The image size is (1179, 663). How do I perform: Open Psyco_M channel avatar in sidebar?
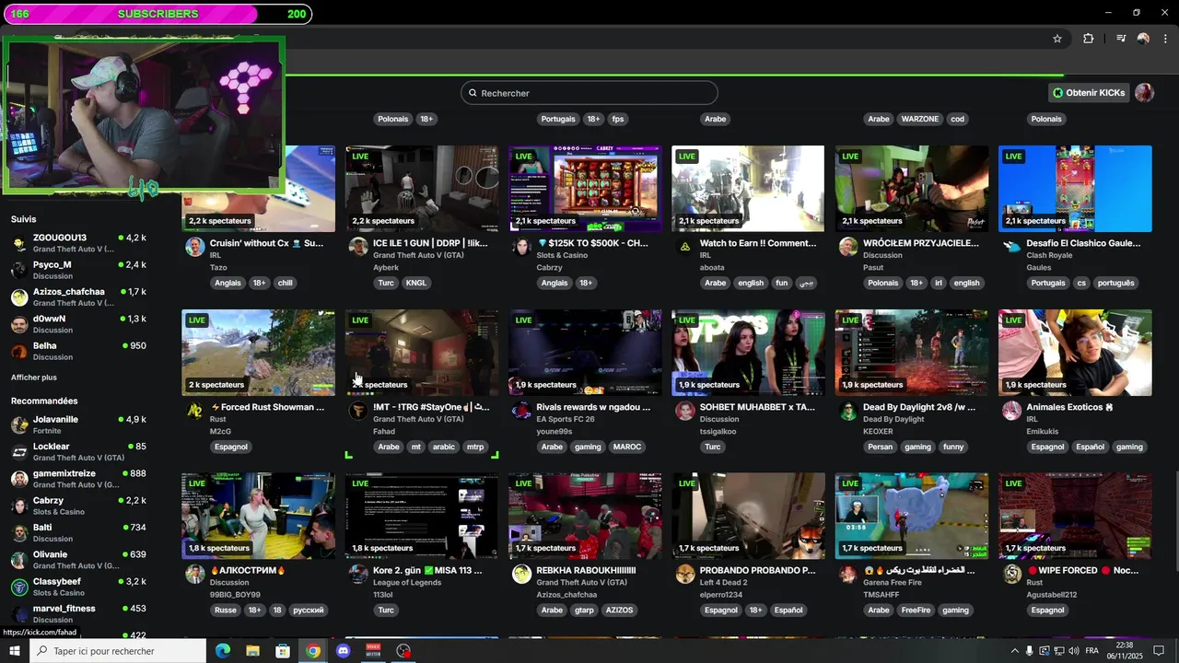pos(19,271)
